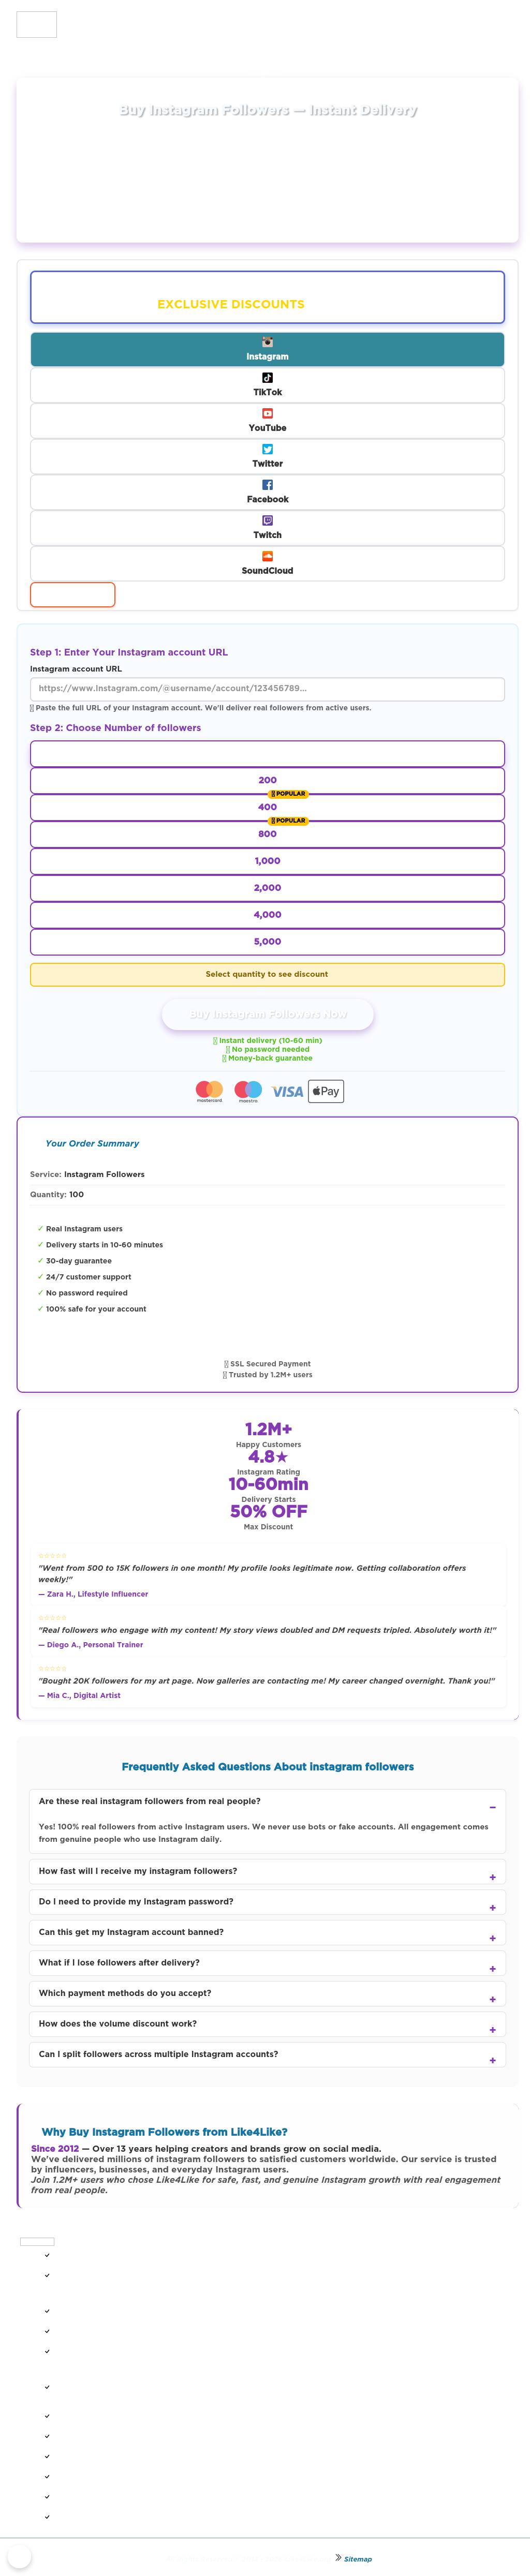The height and width of the screenshot is (2576, 530).
Task: Choose the 1,000 followers quantity
Action: click(x=267, y=861)
